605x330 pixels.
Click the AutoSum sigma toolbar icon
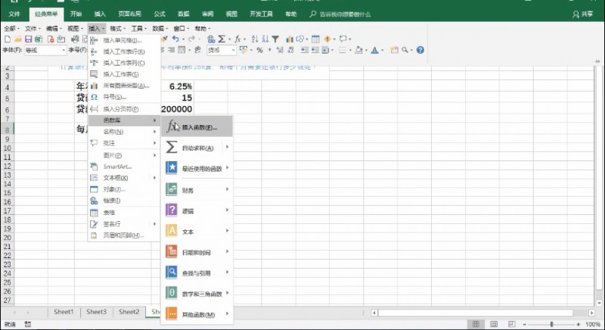pyautogui.click(x=222, y=39)
